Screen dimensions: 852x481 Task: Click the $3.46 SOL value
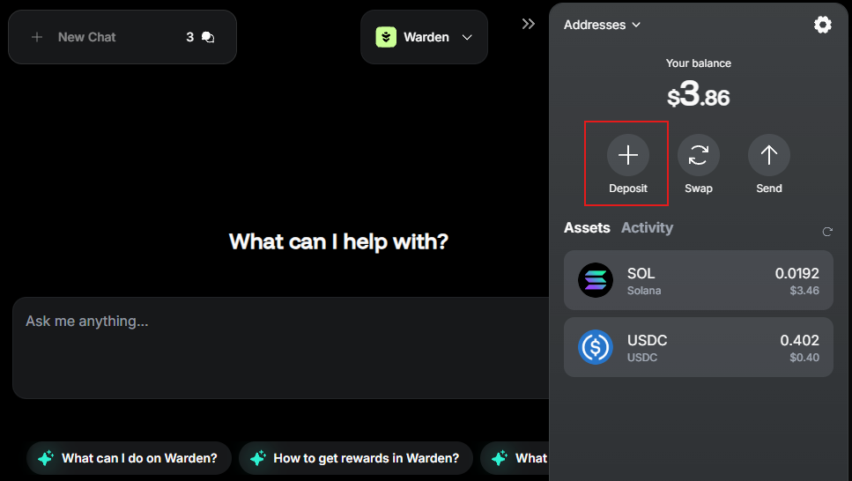click(x=804, y=290)
